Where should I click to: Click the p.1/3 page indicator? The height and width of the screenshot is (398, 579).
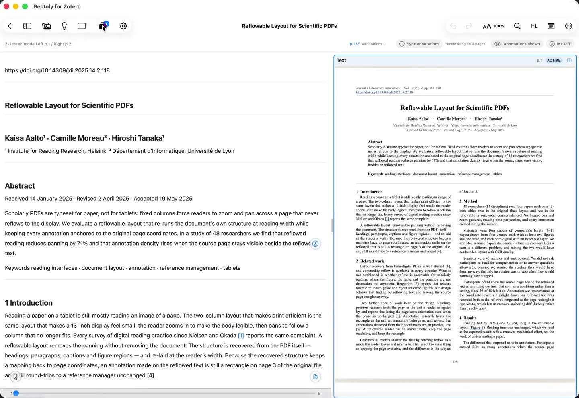(x=355, y=44)
